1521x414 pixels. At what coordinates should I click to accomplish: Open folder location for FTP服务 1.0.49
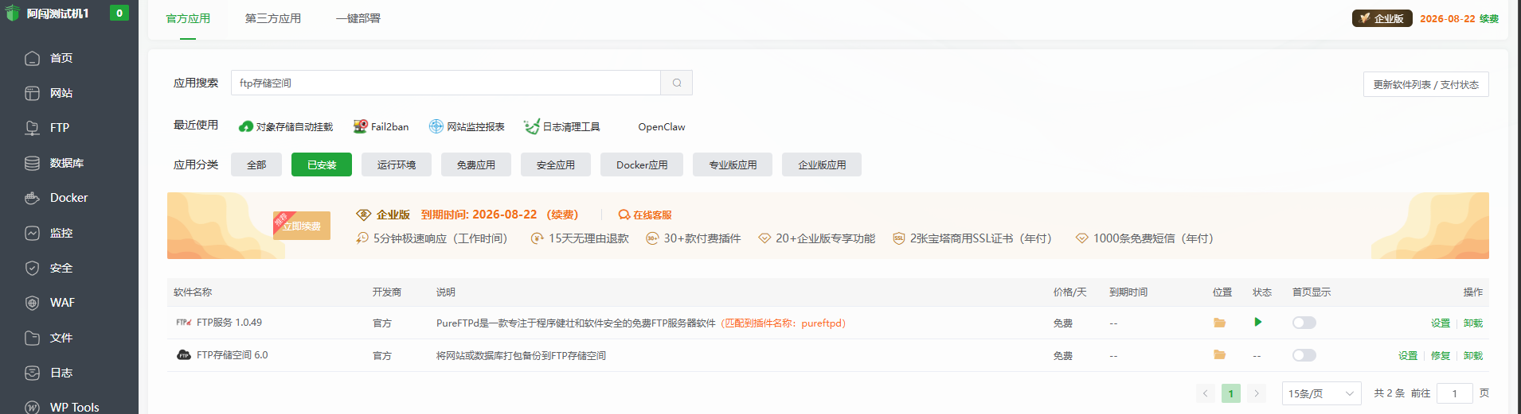point(1219,323)
